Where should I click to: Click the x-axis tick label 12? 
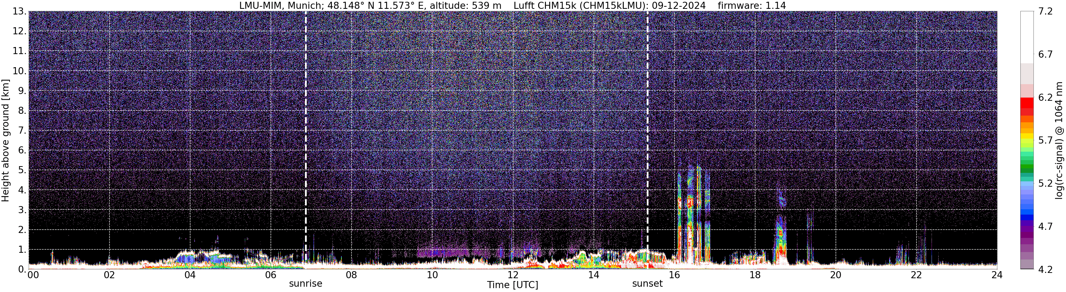click(513, 275)
